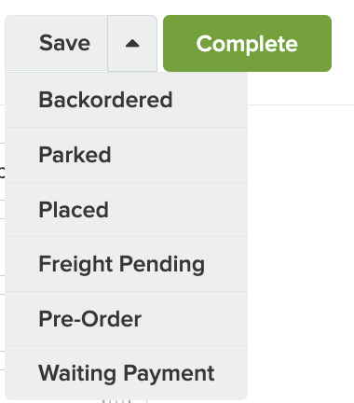Image resolution: width=354 pixels, height=403 pixels.
Task: Save the order as Pre-Order
Action: [126, 319]
